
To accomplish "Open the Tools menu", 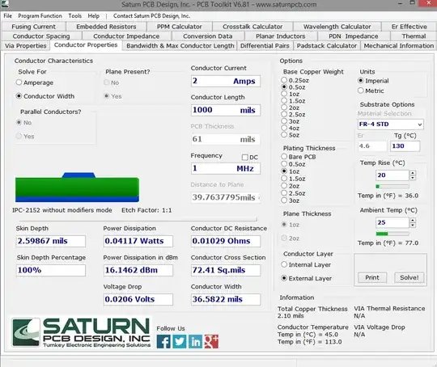I will [75, 16].
